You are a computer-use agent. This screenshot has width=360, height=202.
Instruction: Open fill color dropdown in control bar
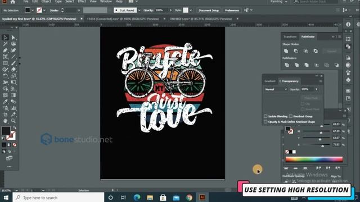pos(33,10)
